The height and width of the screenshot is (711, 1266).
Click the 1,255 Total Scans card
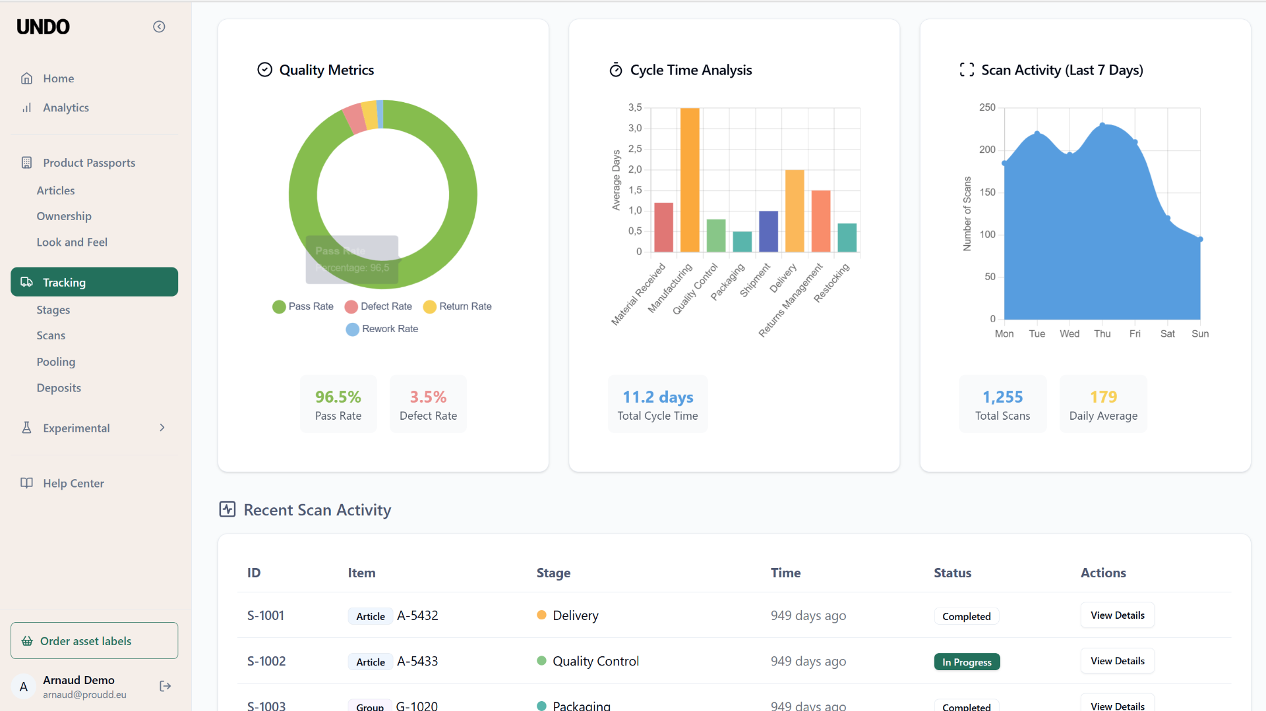(1002, 404)
